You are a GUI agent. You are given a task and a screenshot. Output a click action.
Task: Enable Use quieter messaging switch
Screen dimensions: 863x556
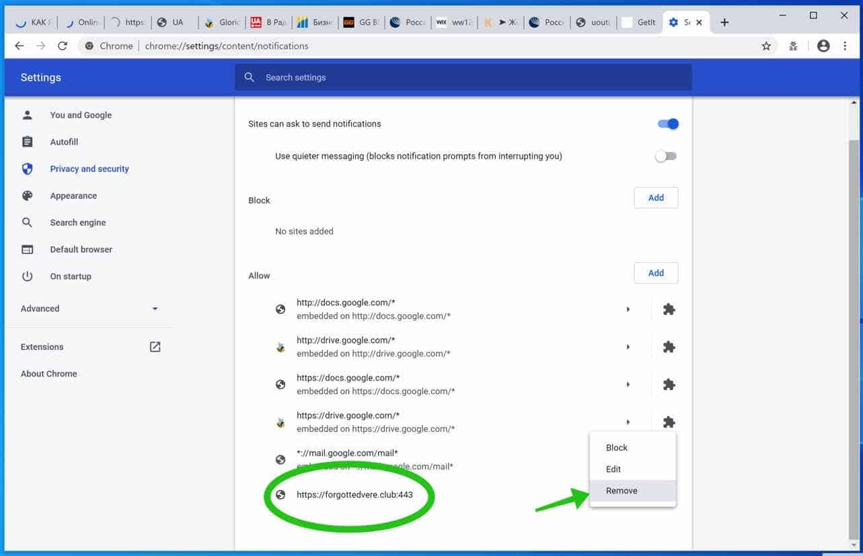tap(666, 156)
